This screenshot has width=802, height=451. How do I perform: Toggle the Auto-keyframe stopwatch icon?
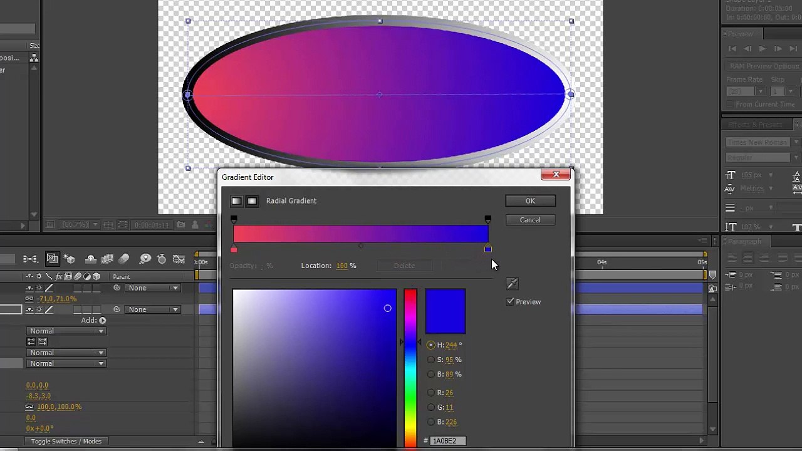point(162,259)
